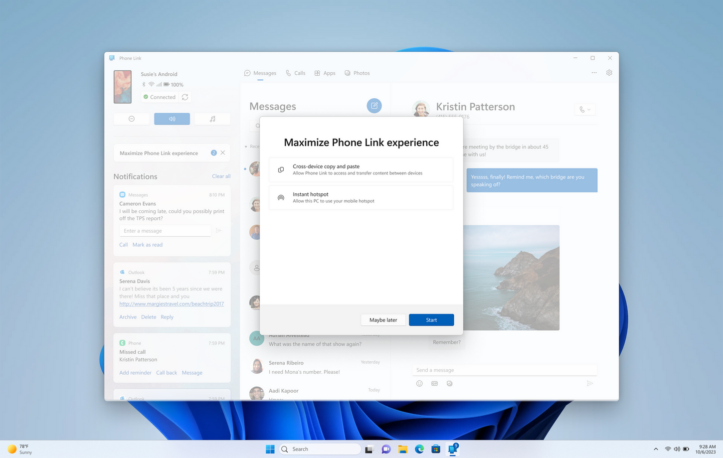Screen dimensions: 723x458
Task: Click the AA contact avatar
Action: click(256, 338)
